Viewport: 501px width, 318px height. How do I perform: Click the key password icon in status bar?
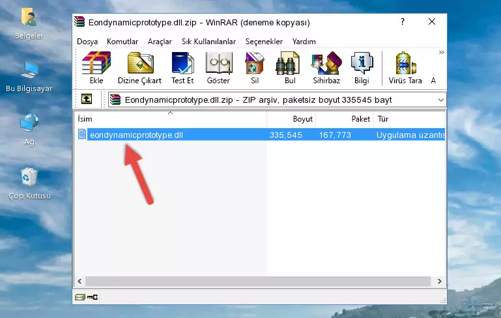(93, 297)
